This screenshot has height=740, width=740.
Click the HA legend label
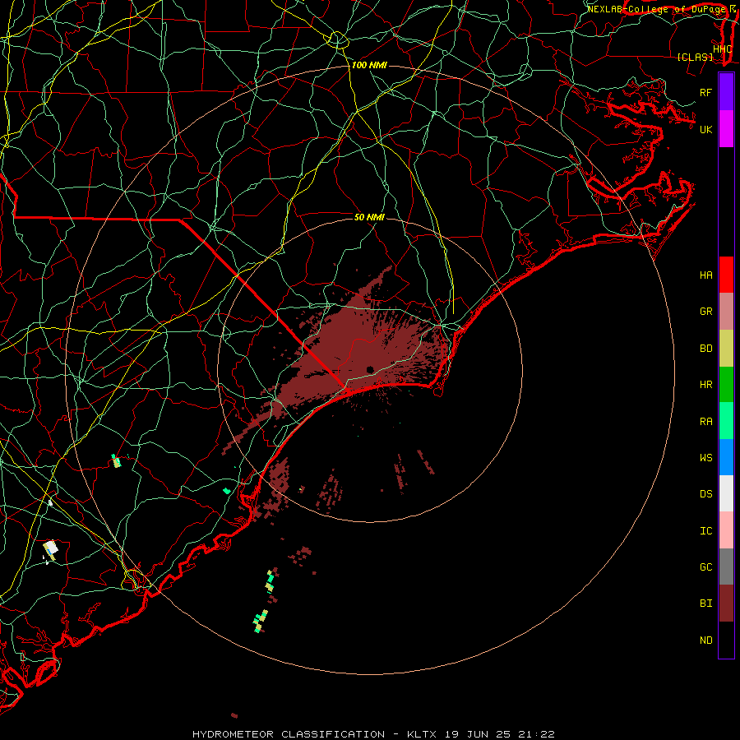[706, 275]
